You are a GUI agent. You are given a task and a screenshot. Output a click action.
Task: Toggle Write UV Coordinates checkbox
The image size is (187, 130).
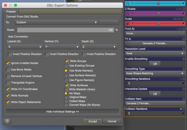[x=8, y=89]
